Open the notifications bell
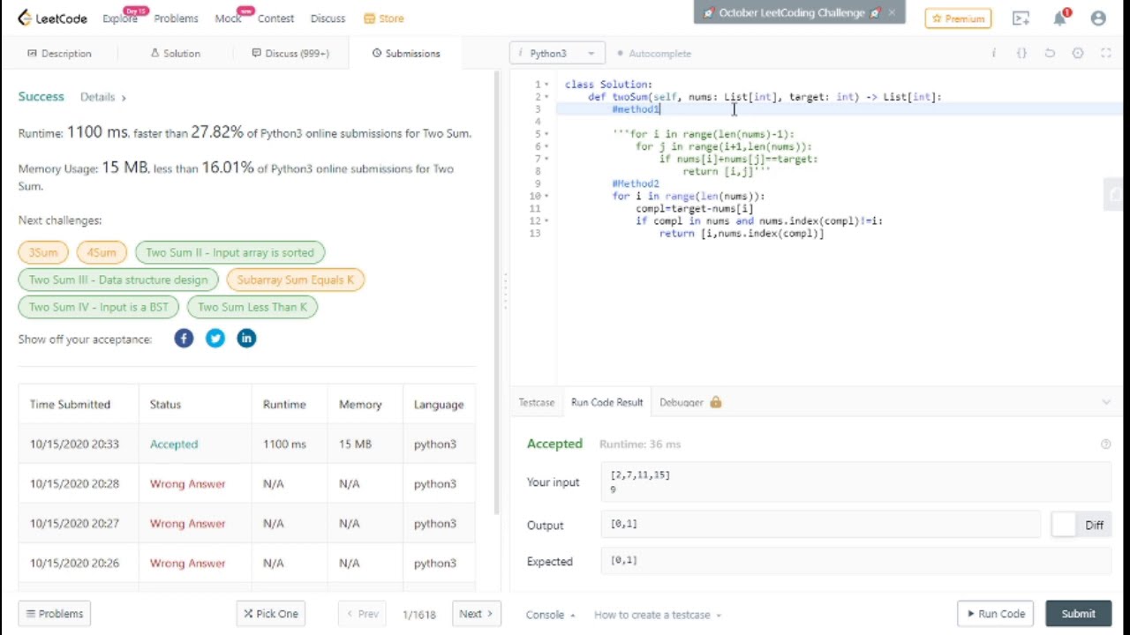The image size is (1130, 635). (x=1060, y=19)
